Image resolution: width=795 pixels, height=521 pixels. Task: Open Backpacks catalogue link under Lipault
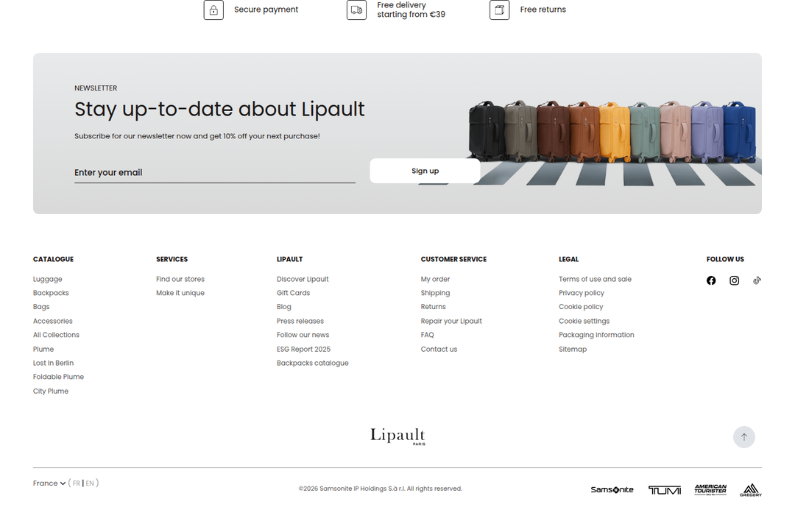click(312, 363)
